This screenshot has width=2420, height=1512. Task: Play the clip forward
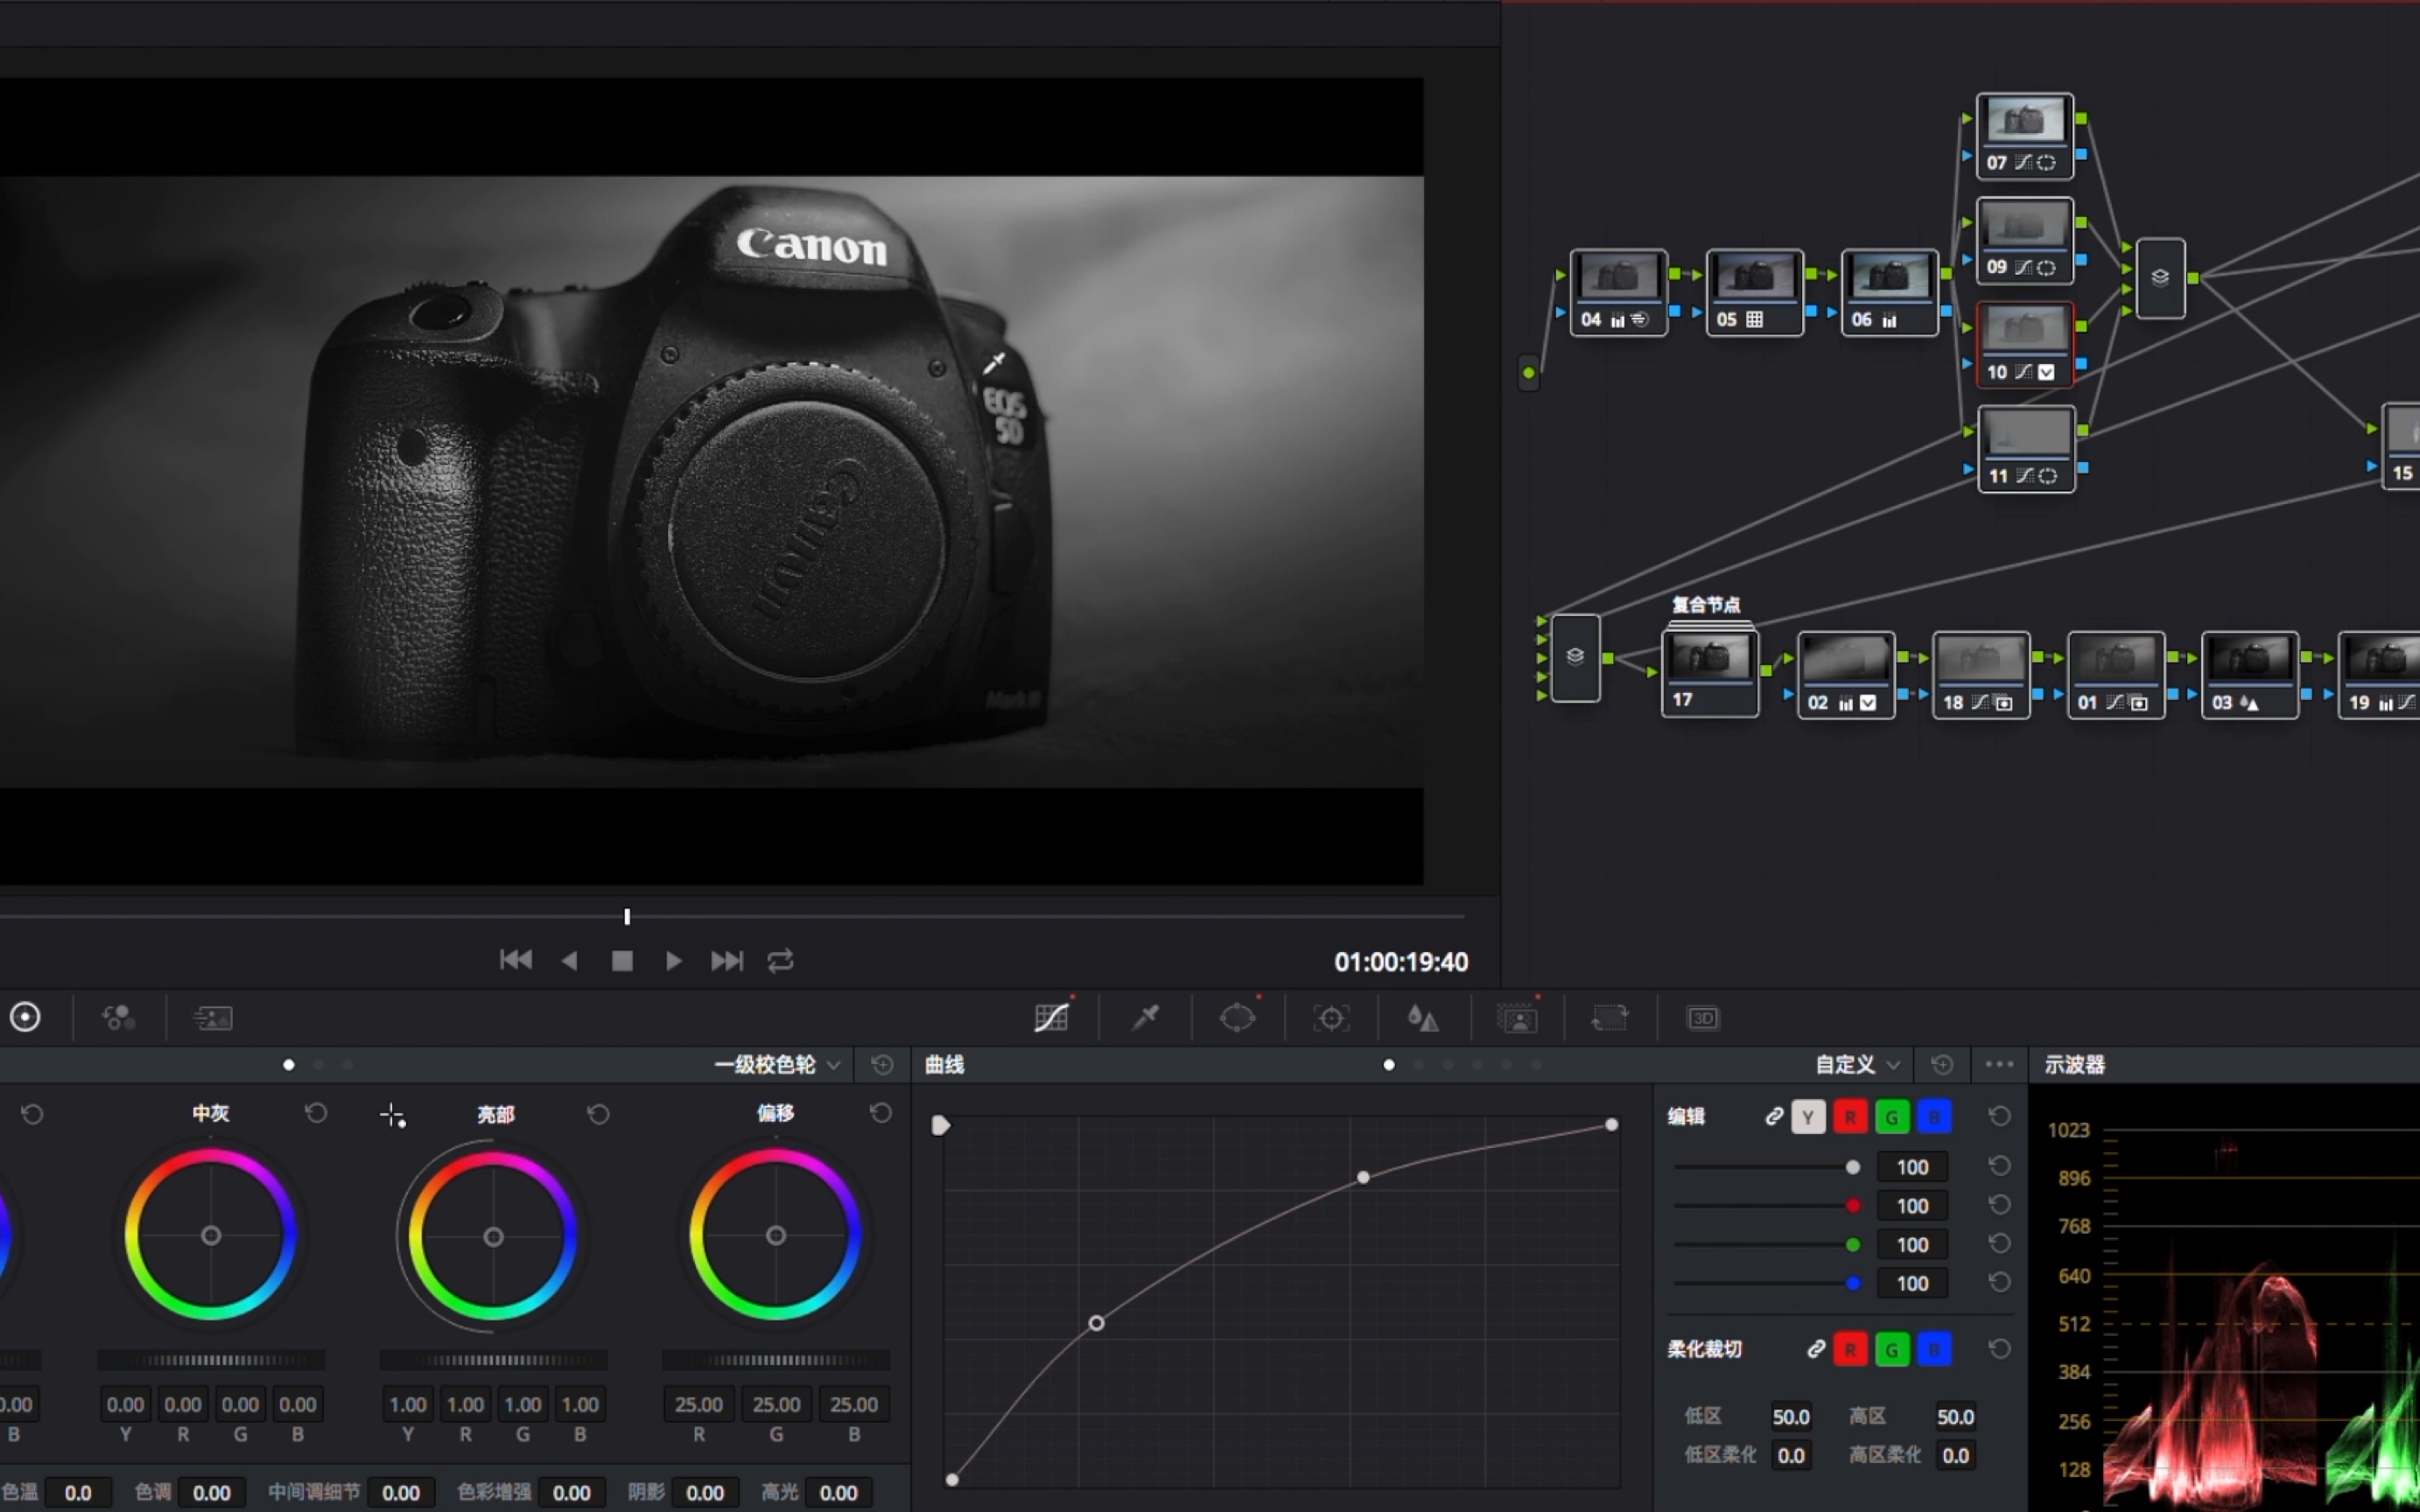[x=673, y=960]
